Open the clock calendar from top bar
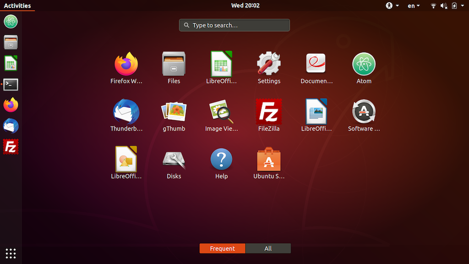469x264 pixels. click(x=245, y=6)
